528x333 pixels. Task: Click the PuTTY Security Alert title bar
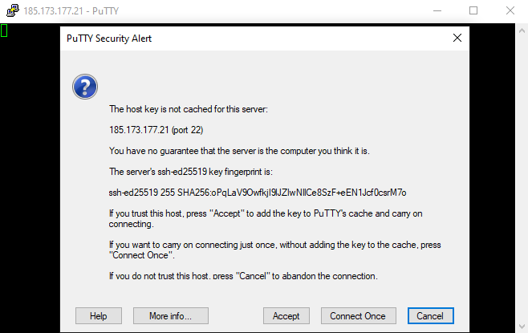coord(241,38)
